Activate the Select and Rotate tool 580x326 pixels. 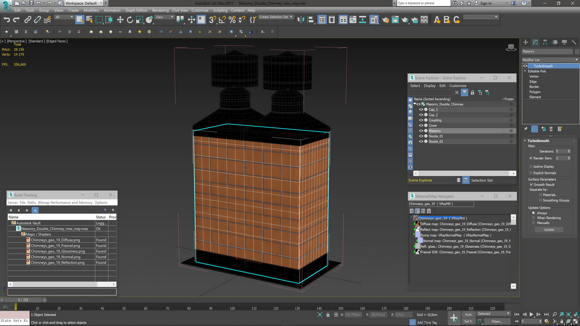pos(130,20)
